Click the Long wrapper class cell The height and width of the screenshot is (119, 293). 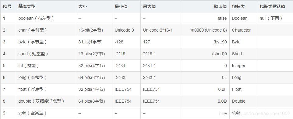pyautogui.click(x=243, y=77)
